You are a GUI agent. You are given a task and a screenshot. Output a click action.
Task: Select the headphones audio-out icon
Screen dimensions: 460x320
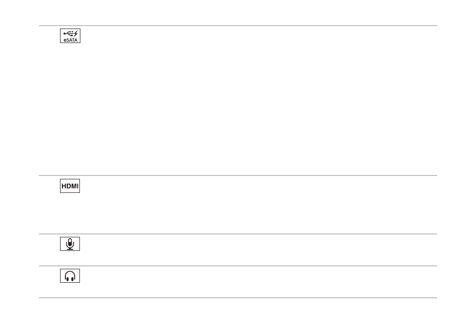click(70, 276)
